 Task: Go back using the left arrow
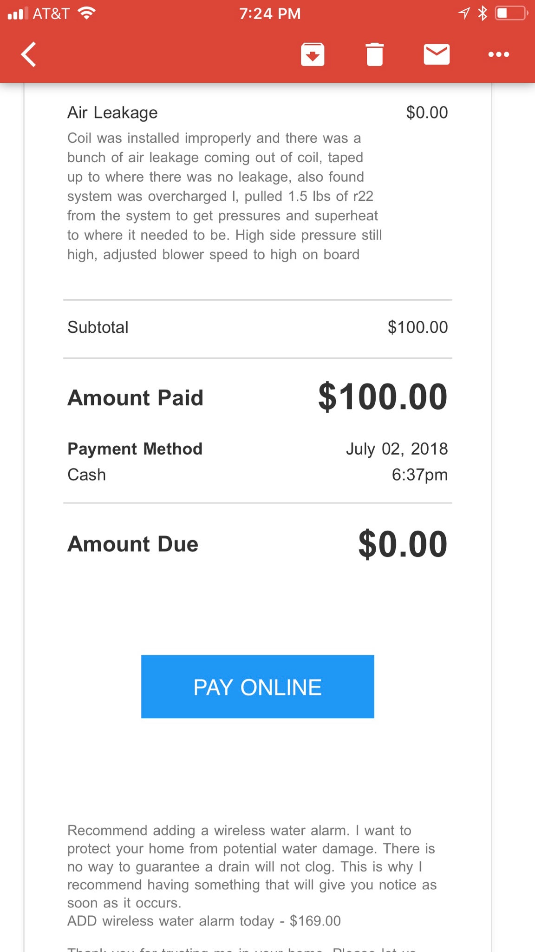point(29,54)
